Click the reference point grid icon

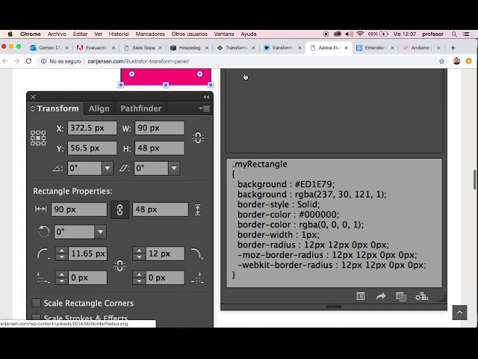coord(38,138)
